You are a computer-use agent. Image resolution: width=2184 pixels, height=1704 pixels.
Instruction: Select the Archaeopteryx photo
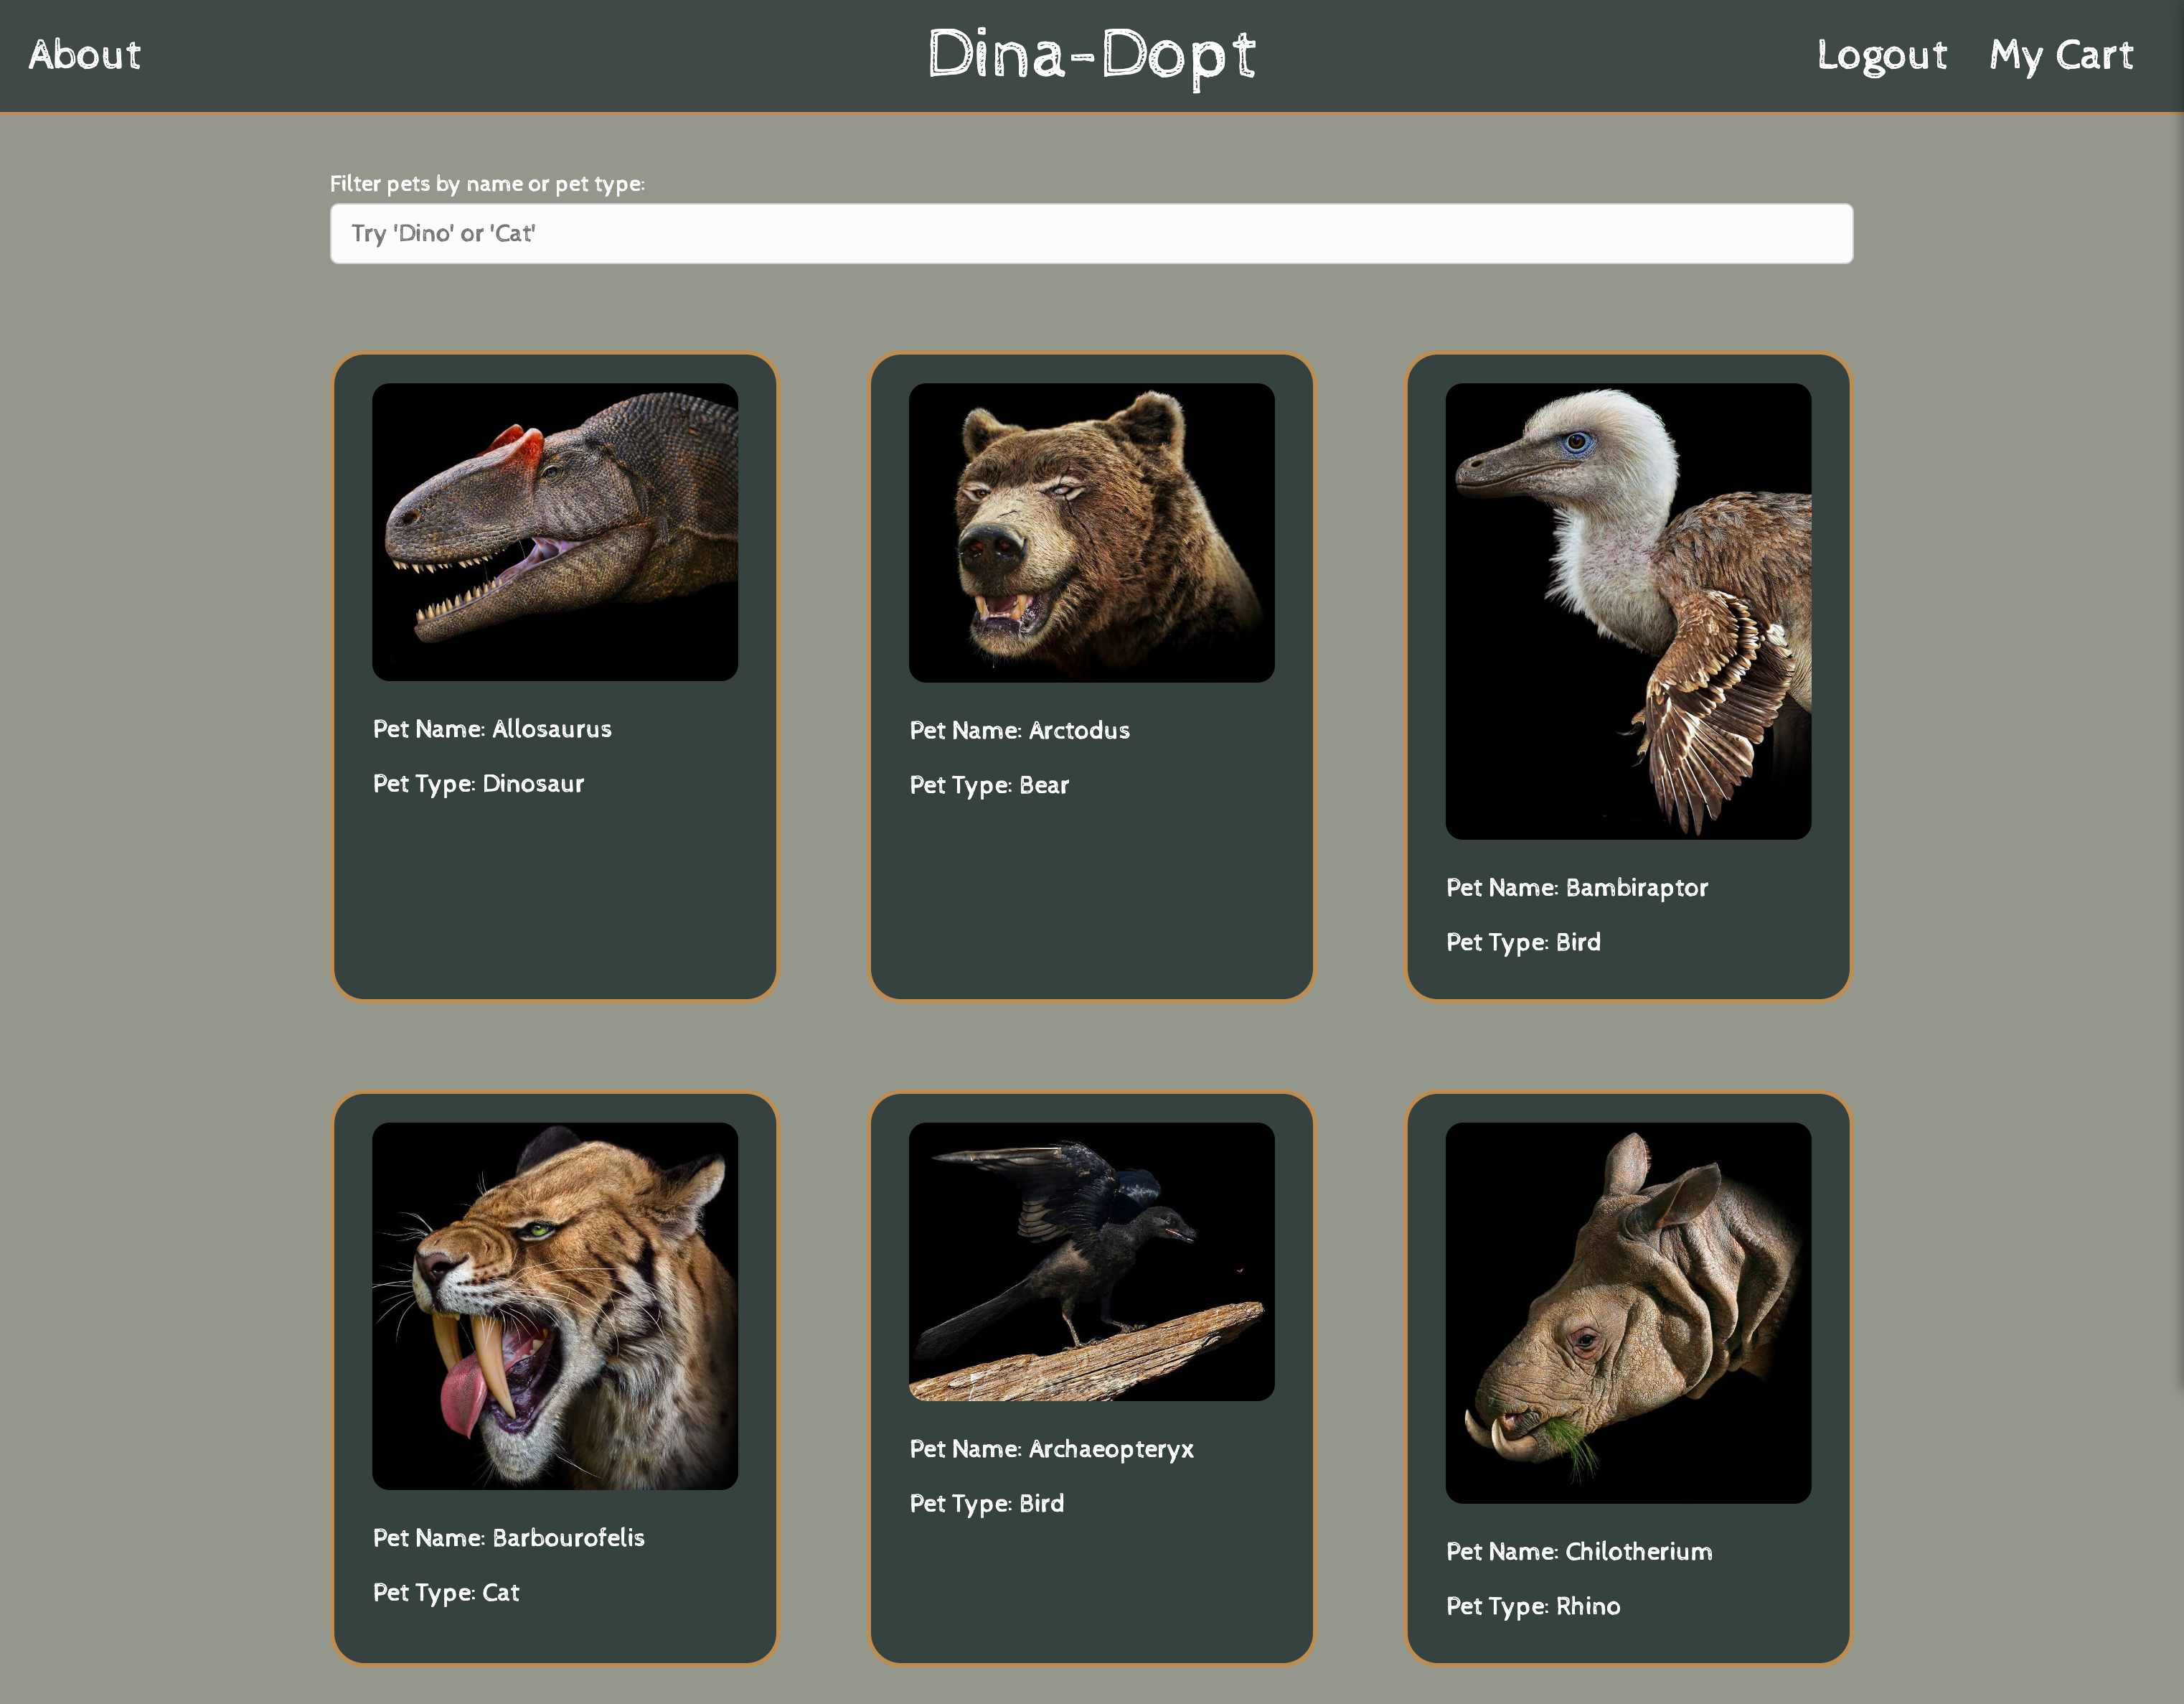point(1091,1260)
